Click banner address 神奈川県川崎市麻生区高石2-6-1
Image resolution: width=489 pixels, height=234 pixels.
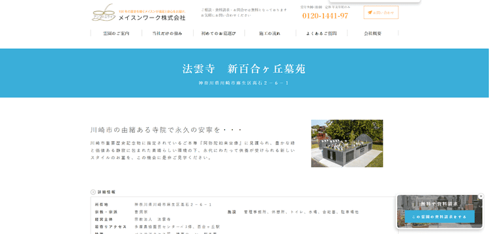[244, 83]
